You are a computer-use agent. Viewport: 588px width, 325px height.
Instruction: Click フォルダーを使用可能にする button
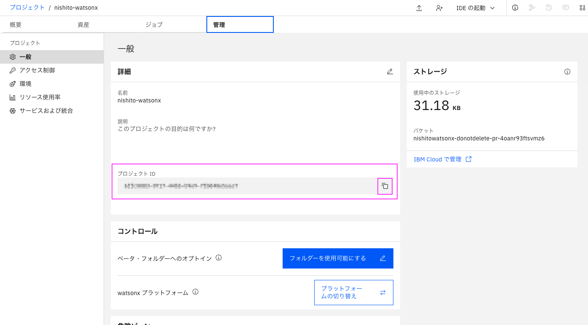(338, 258)
